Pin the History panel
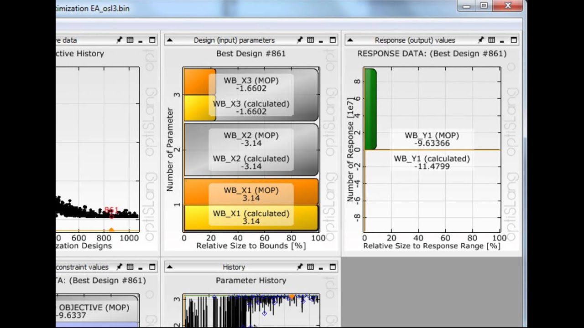The image size is (584, 328). (x=300, y=267)
